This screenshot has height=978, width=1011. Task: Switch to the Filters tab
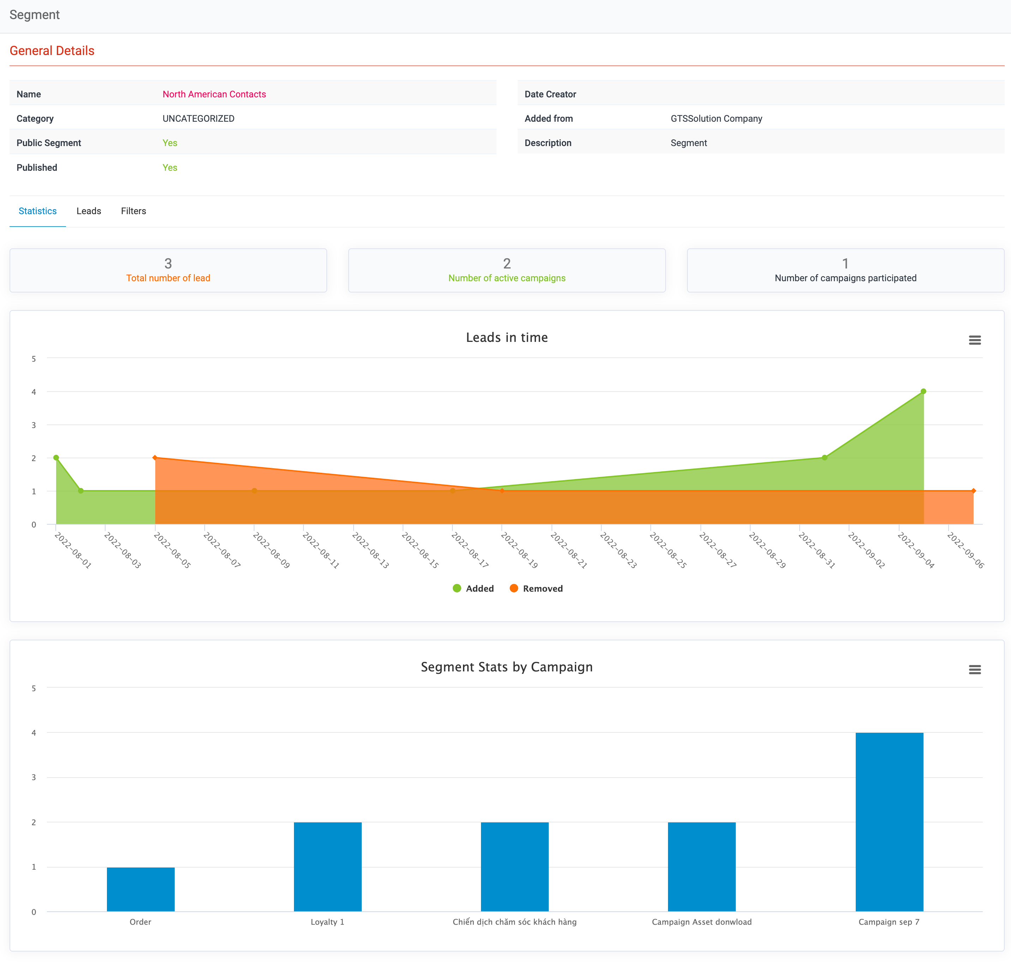133,211
